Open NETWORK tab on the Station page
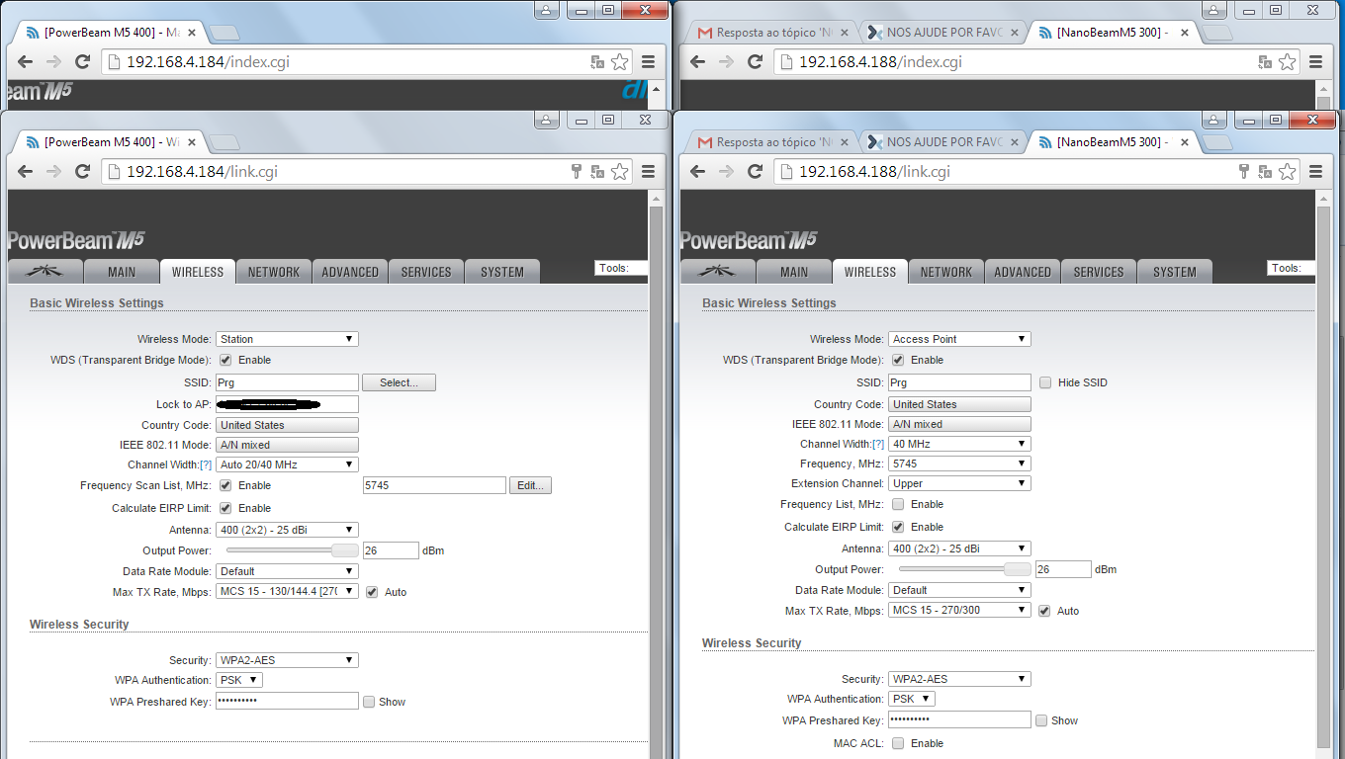Viewport: 1345px width, 759px height. click(274, 272)
